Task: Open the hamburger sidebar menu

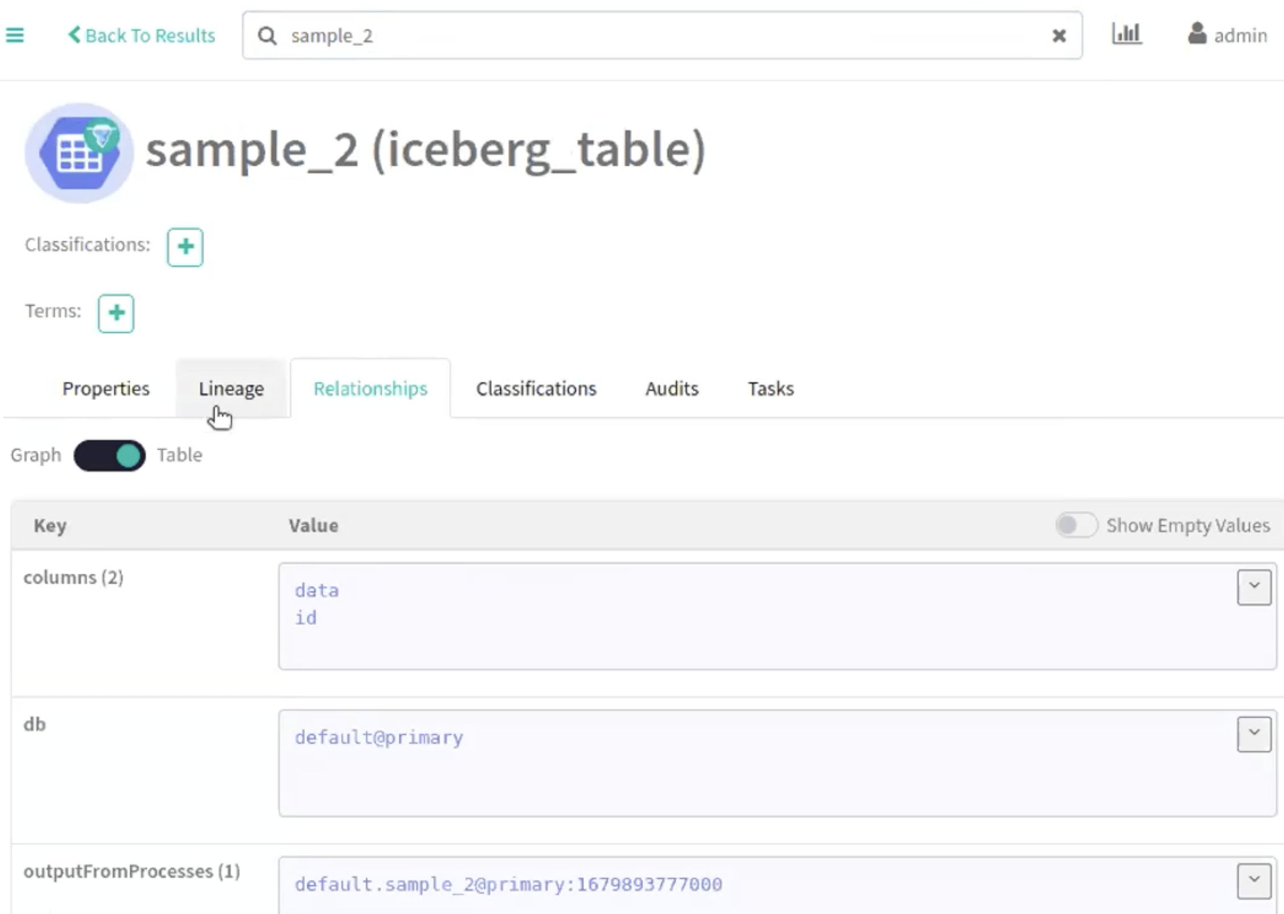Action: [15, 35]
